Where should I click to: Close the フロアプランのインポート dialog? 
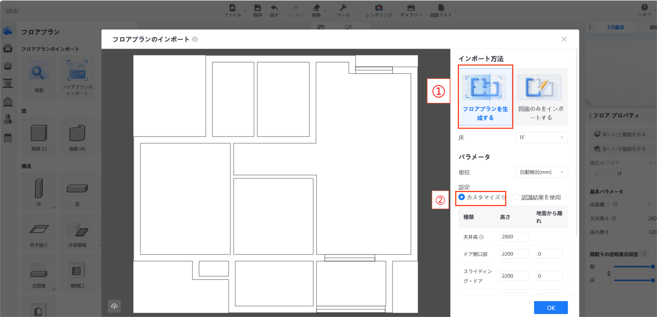(564, 39)
